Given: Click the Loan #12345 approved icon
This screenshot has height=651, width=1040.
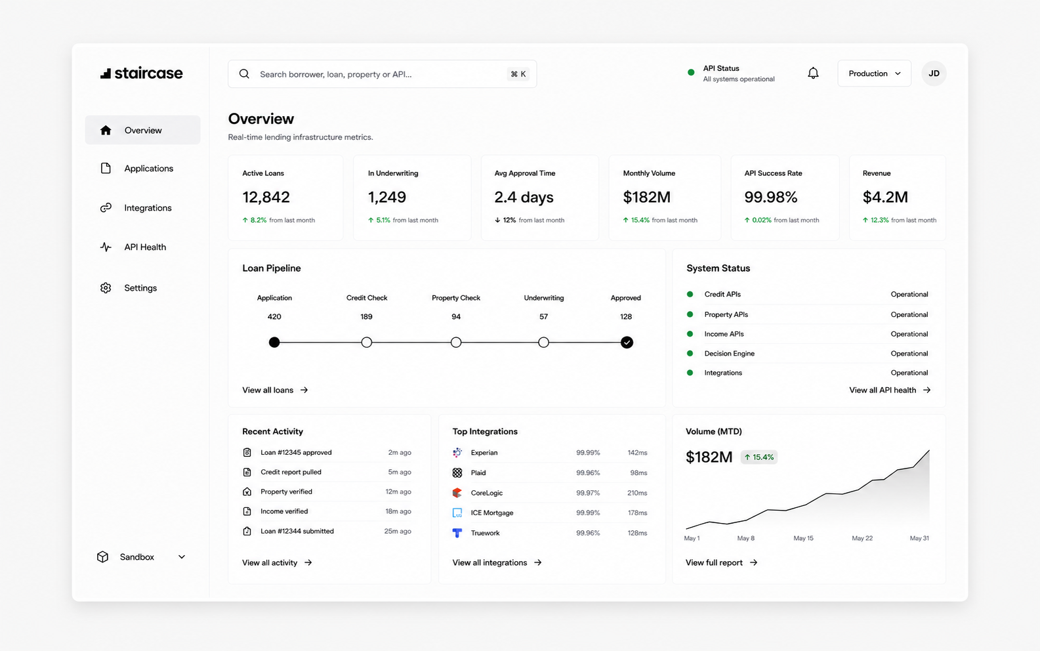Looking at the screenshot, I should click(x=247, y=452).
